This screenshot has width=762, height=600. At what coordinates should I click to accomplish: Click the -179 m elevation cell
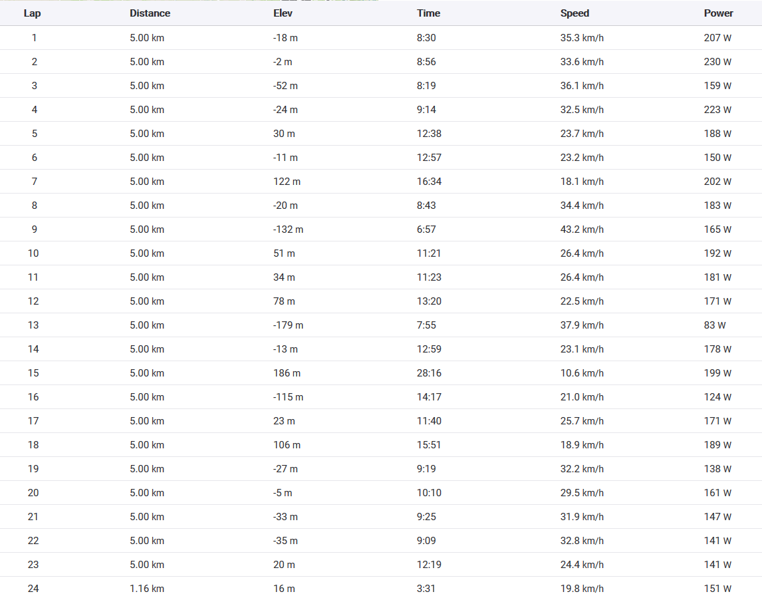click(288, 325)
